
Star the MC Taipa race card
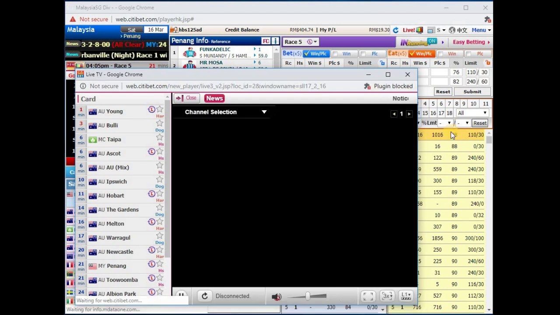pyautogui.click(x=160, y=137)
